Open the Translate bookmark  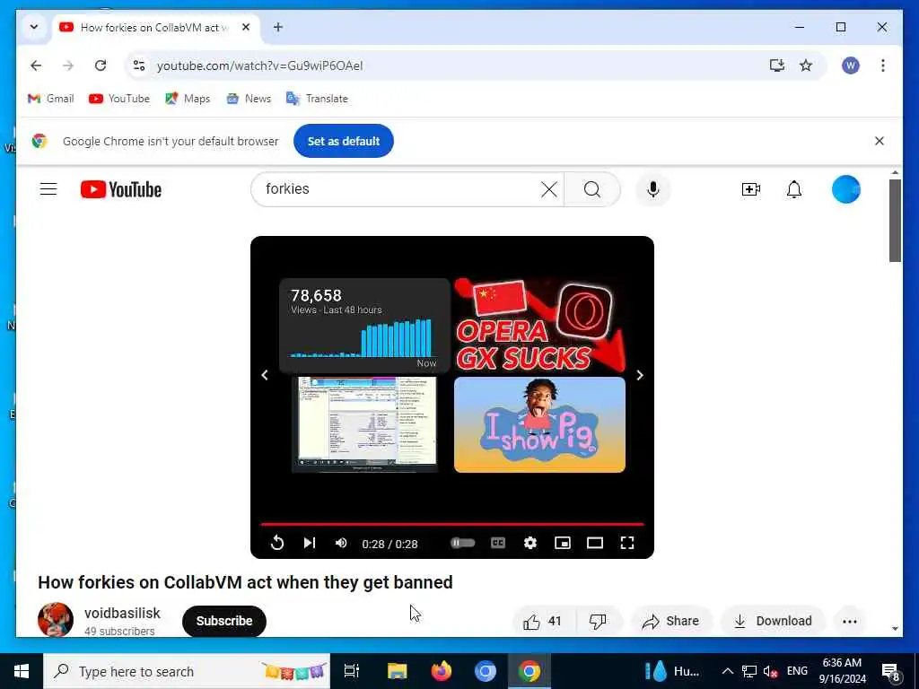tap(317, 99)
